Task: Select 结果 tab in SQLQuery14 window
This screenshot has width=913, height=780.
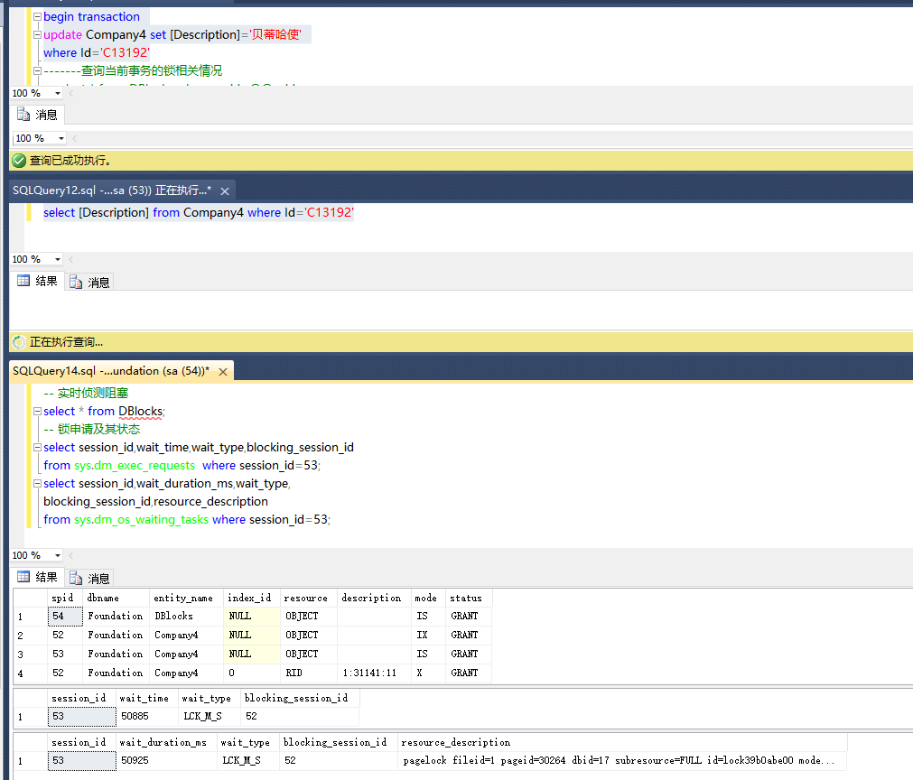Action: [x=38, y=577]
